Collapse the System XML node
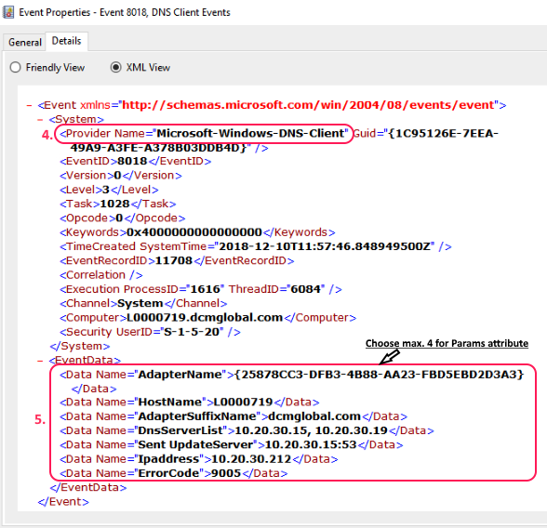The image size is (547, 528). click(40, 120)
